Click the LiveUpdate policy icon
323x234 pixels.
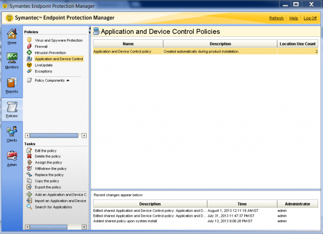click(x=29, y=65)
